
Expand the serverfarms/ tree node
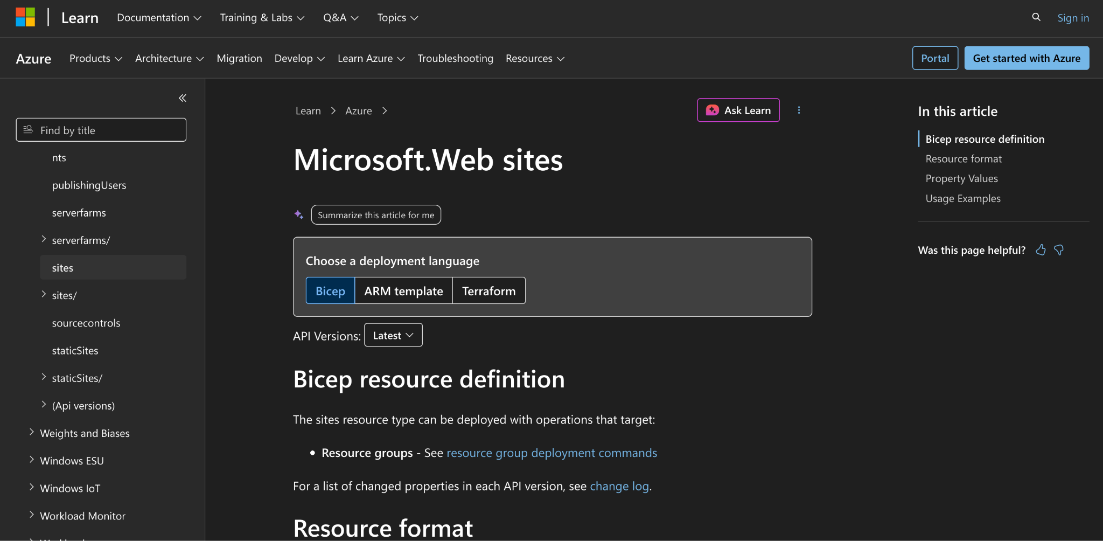44,240
